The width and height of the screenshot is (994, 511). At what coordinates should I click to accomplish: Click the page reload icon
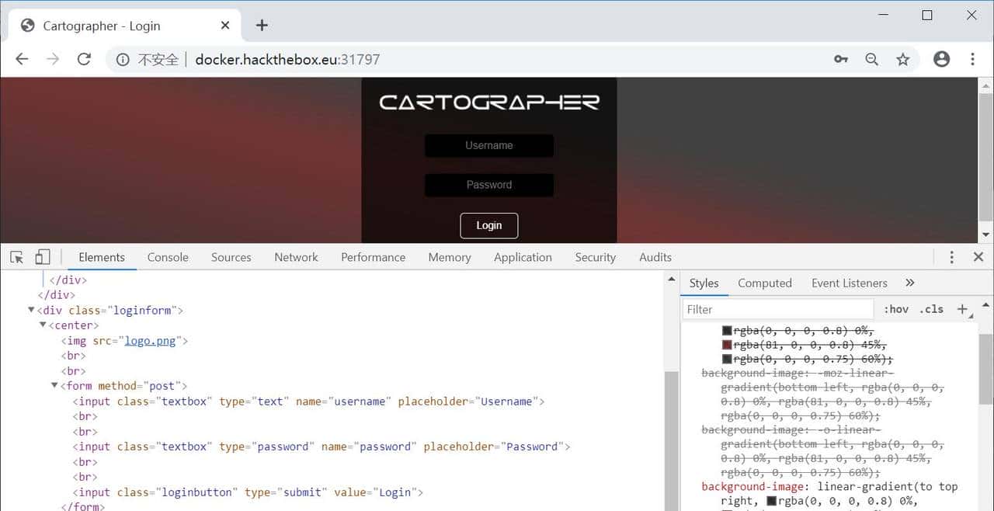click(84, 59)
